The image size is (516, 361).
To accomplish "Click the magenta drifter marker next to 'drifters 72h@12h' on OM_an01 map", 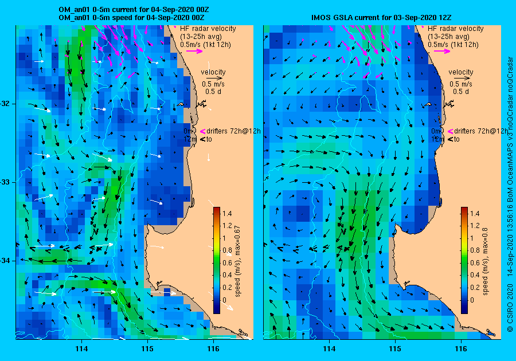I will 203,131.
